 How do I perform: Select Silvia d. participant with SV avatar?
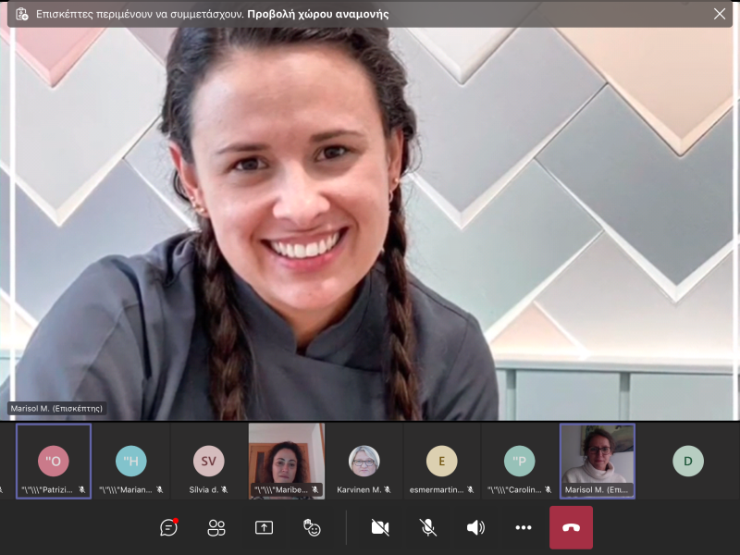(x=209, y=461)
